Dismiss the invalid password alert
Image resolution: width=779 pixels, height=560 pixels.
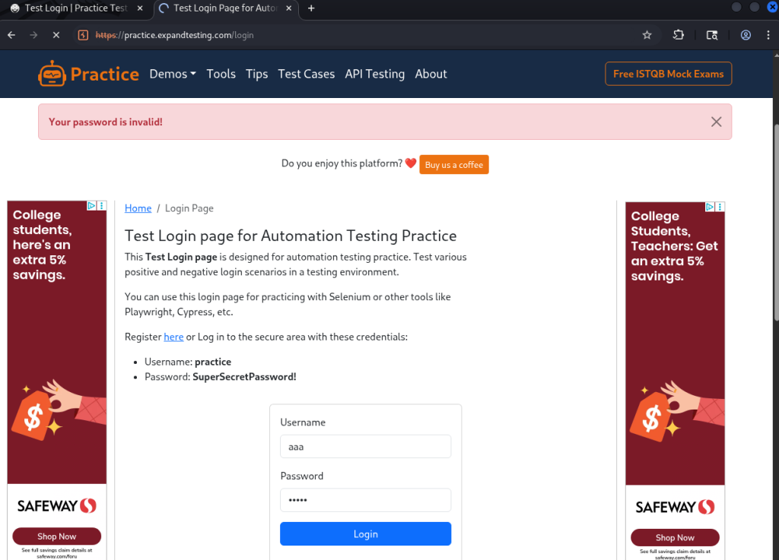pyautogui.click(x=716, y=122)
